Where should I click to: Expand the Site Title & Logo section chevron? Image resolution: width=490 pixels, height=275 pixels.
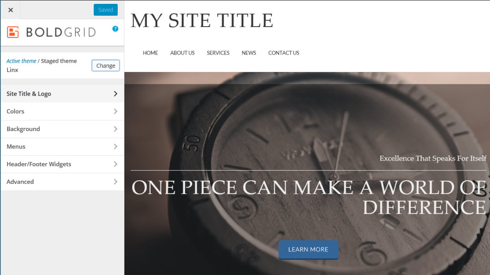click(x=116, y=94)
